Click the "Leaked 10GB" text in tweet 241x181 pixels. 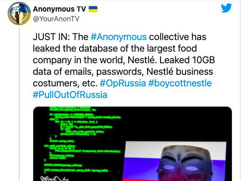coord(187,60)
